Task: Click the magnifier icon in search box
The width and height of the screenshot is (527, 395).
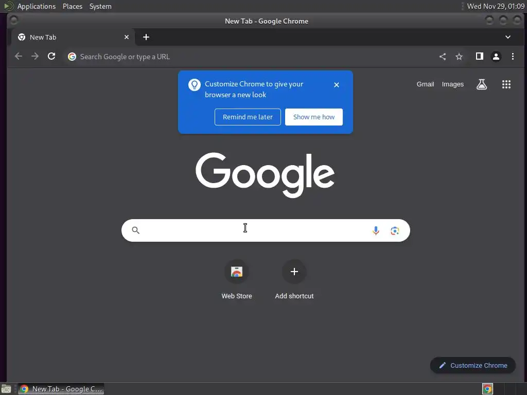Action: [135, 230]
